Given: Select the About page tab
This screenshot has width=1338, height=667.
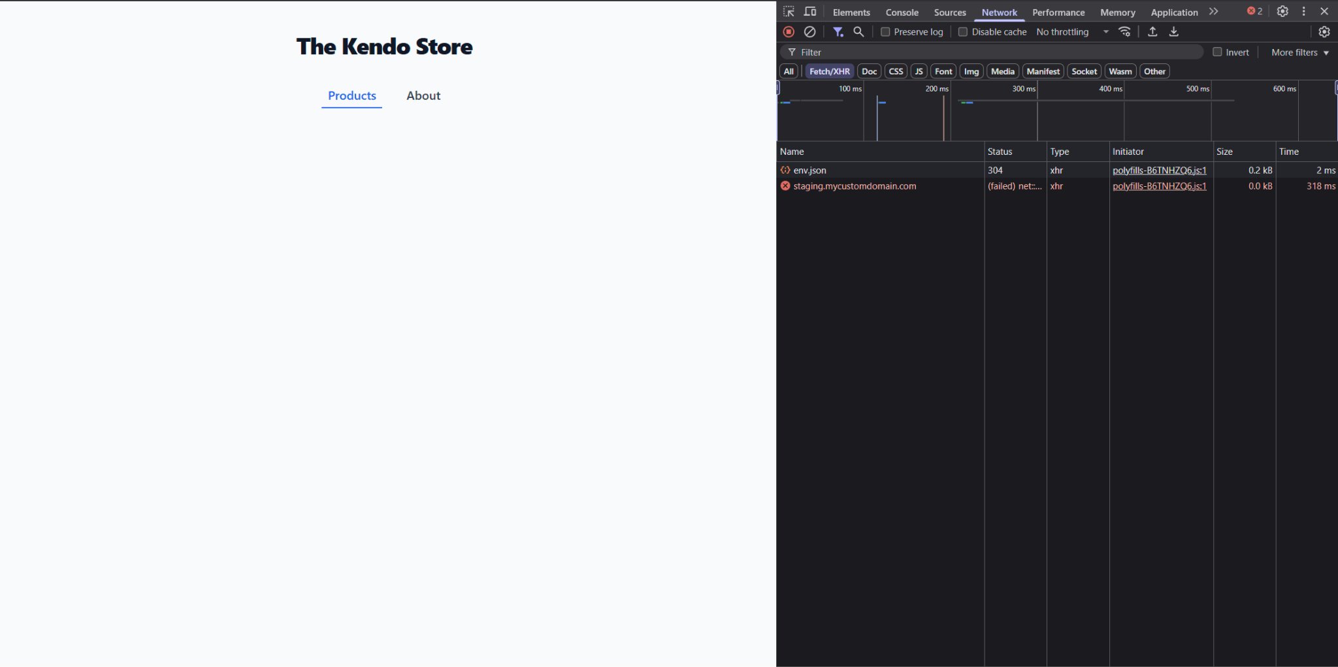Looking at the screenshot, I should point(423,95).
